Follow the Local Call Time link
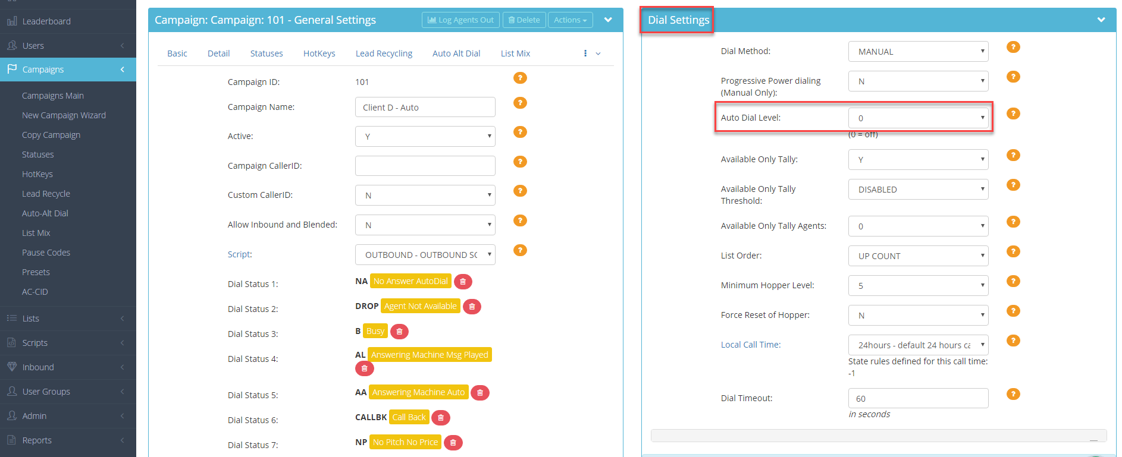The width and height of the screenshot is (1122, 457). [x=751, y=345]
